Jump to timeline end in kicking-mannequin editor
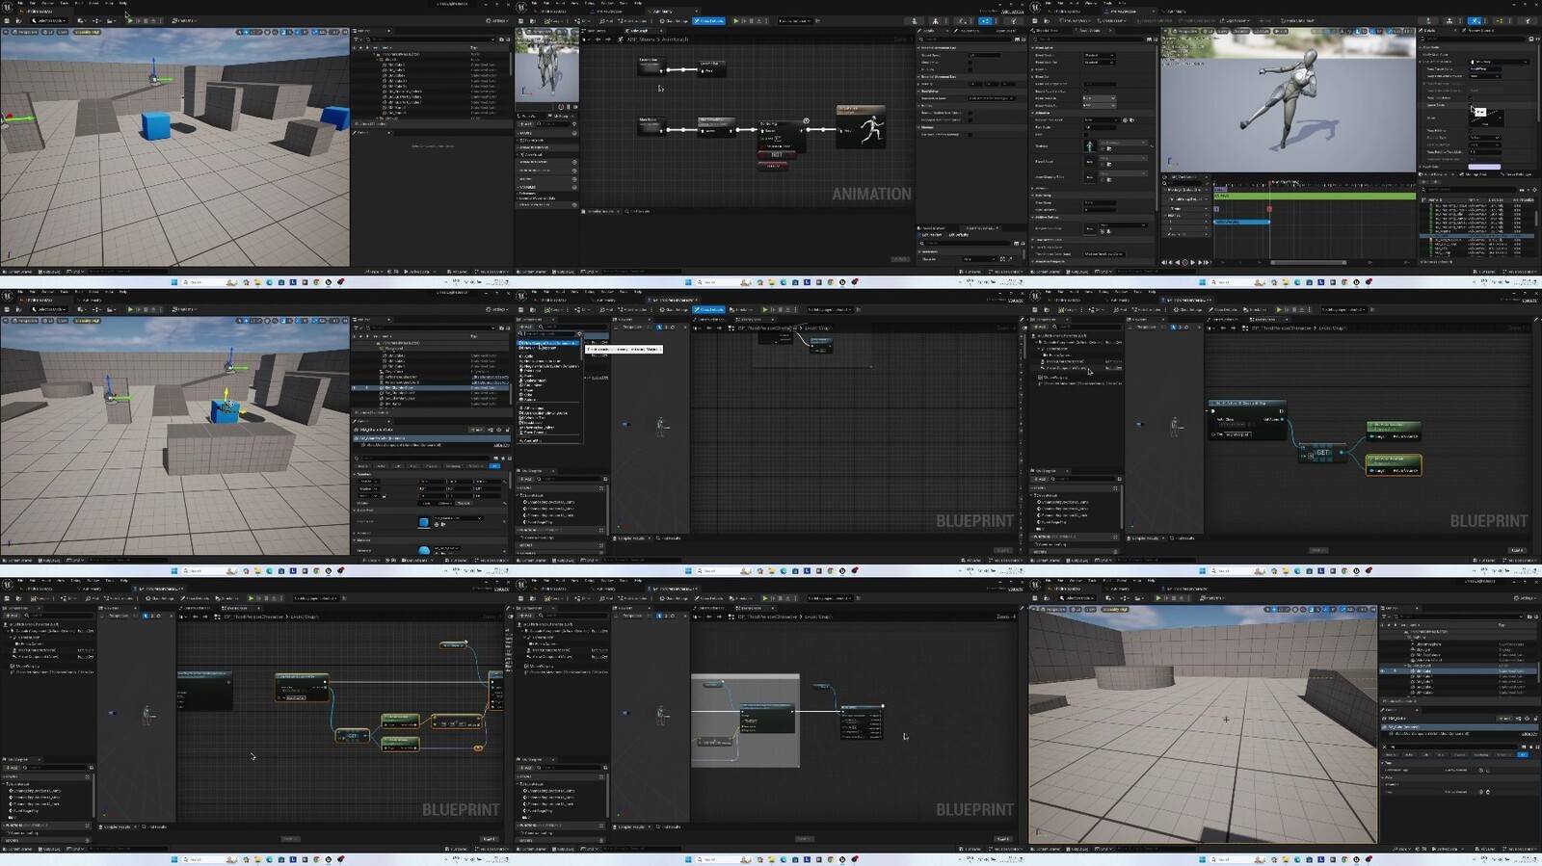The height and width of the screenshot is (866, 1542). pos(1208,262)
